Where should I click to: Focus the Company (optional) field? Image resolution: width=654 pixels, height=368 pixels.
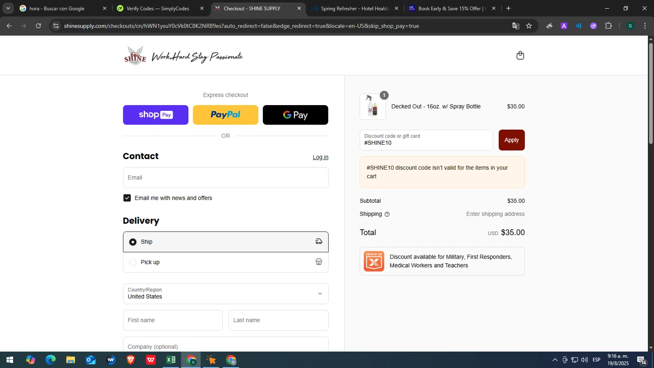225,344
